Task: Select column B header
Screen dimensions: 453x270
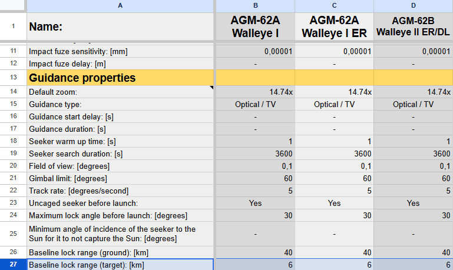Action: pos(256,6)
